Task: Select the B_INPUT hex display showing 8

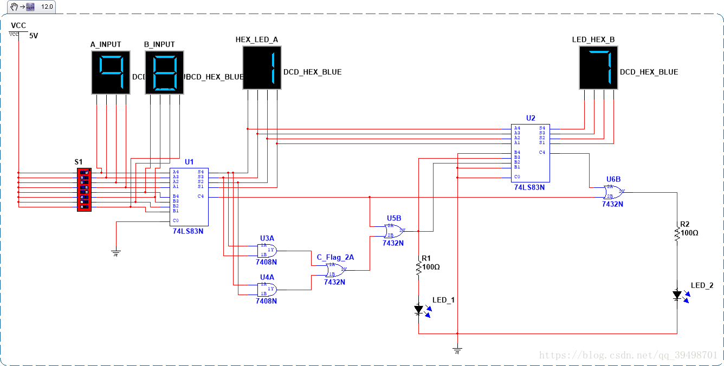Action: 165,72
